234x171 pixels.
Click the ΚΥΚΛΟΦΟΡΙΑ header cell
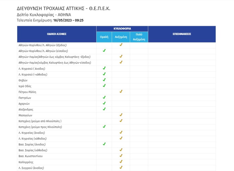click(x=122, y=29)
